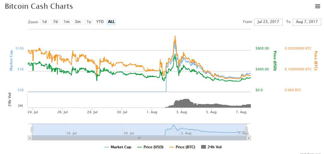Select the YTD zoom option
The width and height of the screenshot is (324, 154).
click(x=100, y=22)
